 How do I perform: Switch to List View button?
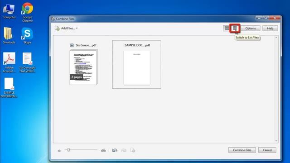(x=235, y=28)
